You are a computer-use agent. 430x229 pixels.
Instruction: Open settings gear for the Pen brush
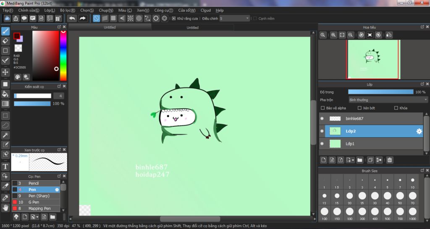pos(57,190)
